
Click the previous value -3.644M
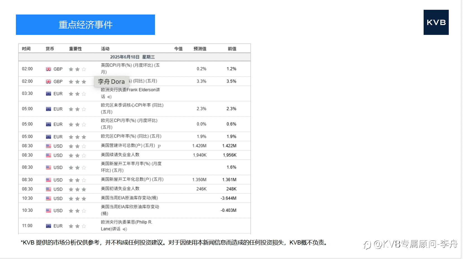228,198
